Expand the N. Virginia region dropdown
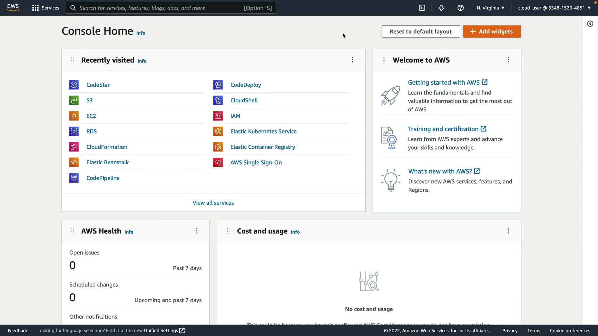This screenshot has width=598, height=336. (490, 8)
